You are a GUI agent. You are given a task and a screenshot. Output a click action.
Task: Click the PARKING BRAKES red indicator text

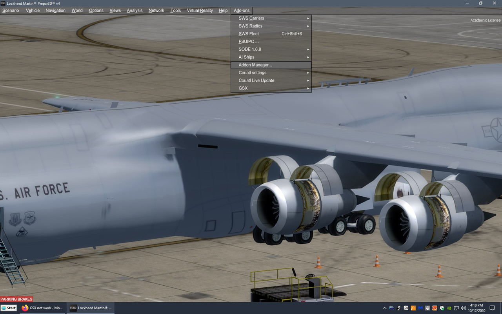click(x=16, y=299)
